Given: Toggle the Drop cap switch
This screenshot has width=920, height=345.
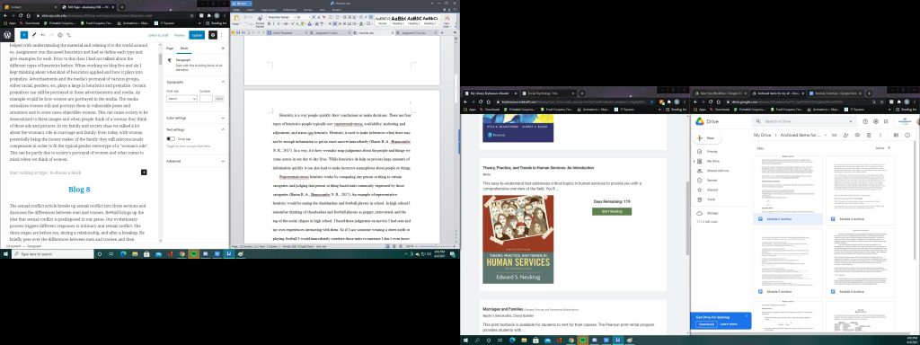Looking at the screenshot, I should point(171,139).
